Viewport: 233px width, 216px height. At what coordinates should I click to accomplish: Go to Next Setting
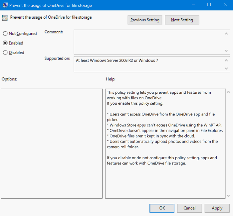coord(182,20)
